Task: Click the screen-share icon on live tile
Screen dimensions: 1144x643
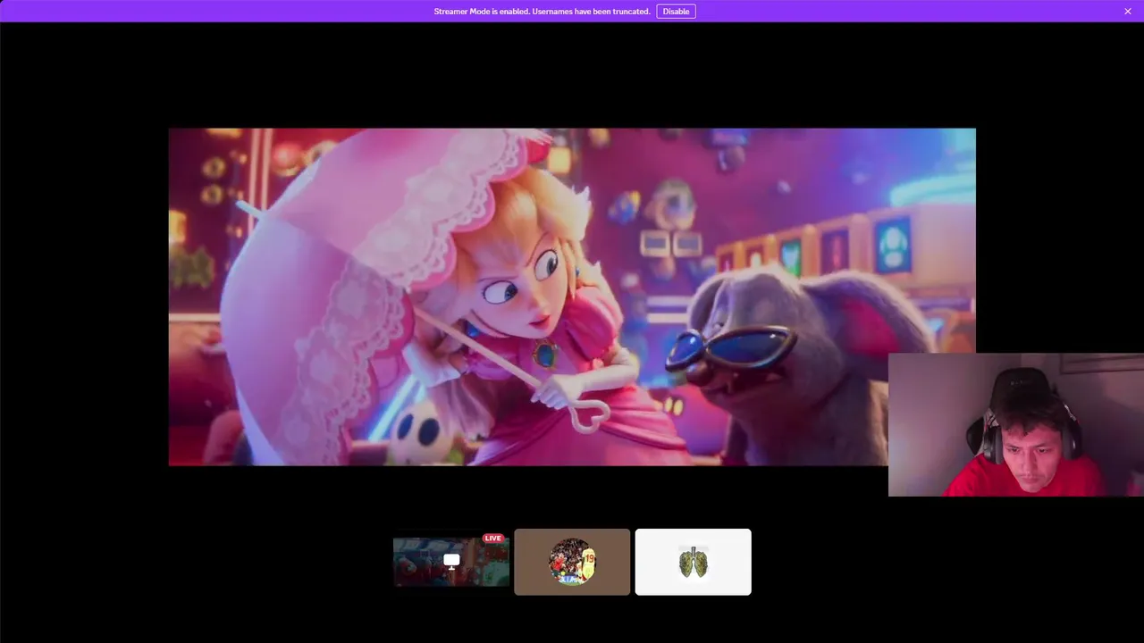Action: (x=451, y=561)
